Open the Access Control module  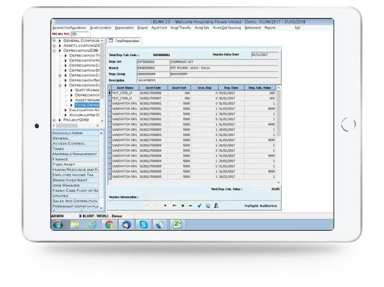[75, 143]
